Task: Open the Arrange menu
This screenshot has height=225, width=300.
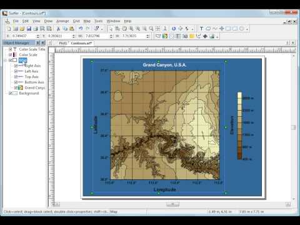Action: (62, 21)
